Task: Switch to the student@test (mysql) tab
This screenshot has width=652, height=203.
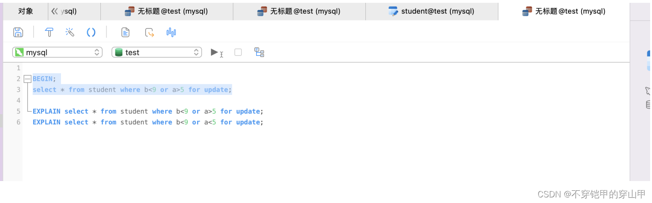Action: (x=432, y=11)
